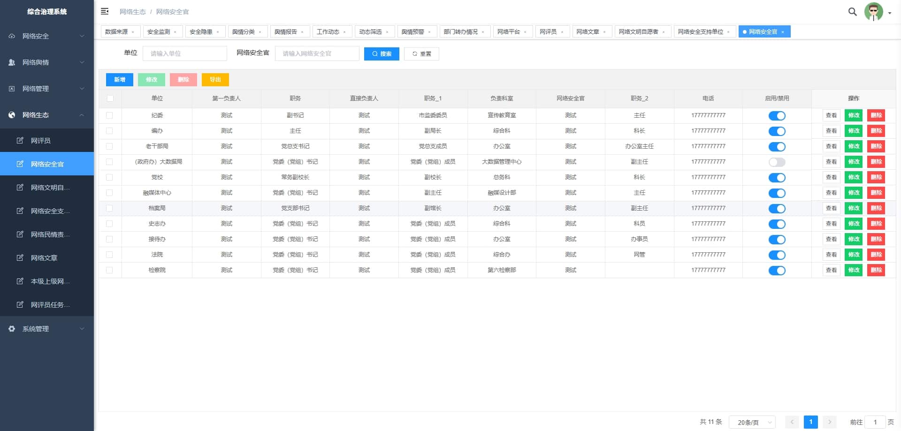Enable the (政府办)大数据局 row switch

pos(777,162)
